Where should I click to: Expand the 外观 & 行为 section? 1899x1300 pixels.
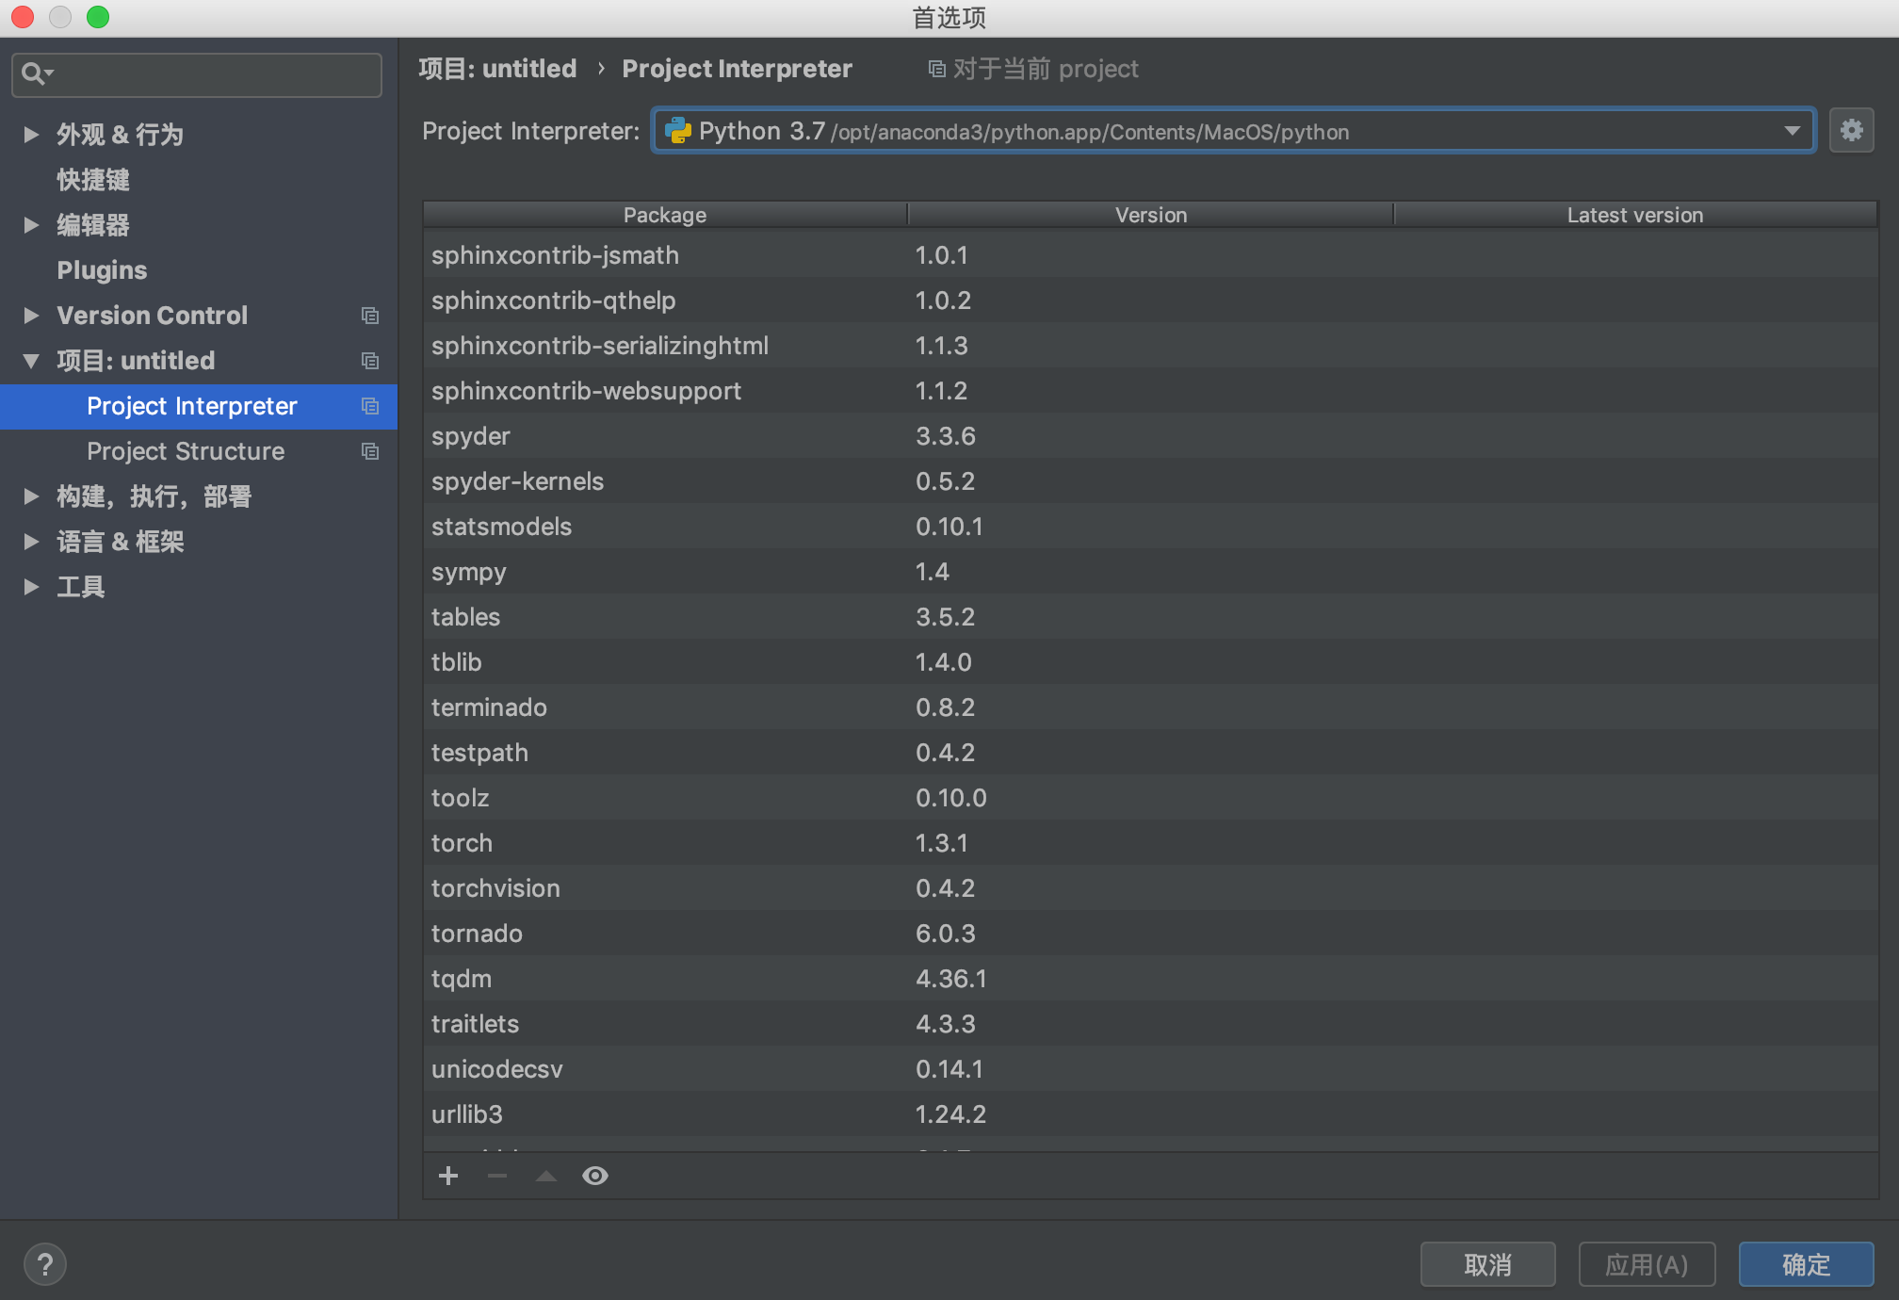coord(31,135)
